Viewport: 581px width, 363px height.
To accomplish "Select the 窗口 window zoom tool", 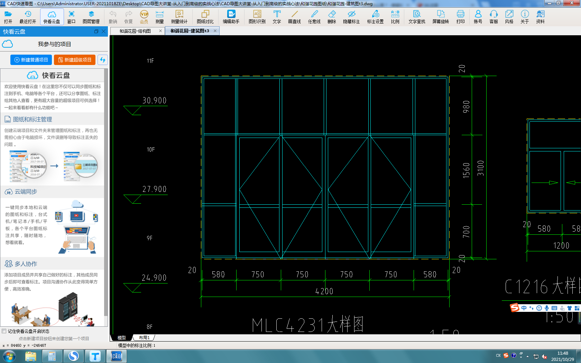I will tap(71, 17).
